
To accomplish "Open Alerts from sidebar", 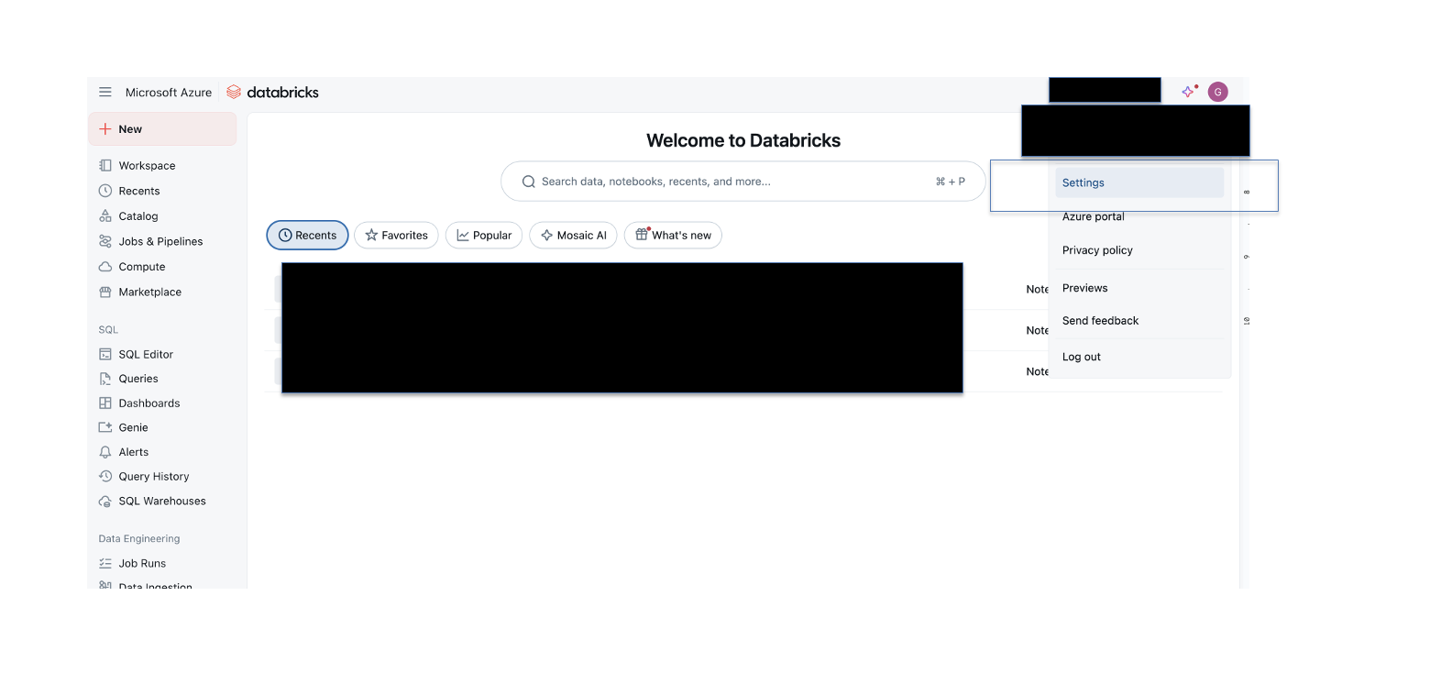I will click(134, 452).
